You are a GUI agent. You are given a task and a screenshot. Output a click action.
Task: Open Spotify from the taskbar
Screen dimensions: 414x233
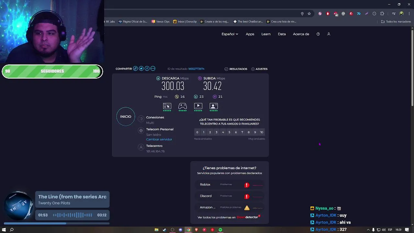point(220,230)
